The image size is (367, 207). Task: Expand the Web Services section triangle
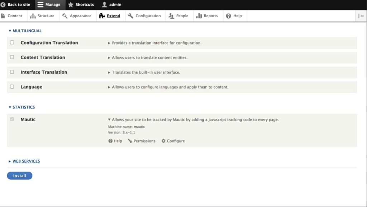(x=10, y=161)
